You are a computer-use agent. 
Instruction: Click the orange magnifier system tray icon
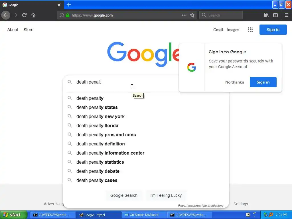(271, 215)
